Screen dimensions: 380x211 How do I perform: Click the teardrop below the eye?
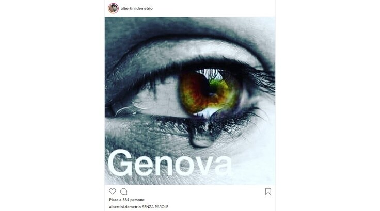coord(202,137)
